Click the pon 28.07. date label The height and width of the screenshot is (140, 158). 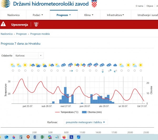(x=85, y=106)
